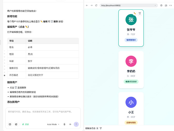Click the console log count badge

[x=97, y=128]
